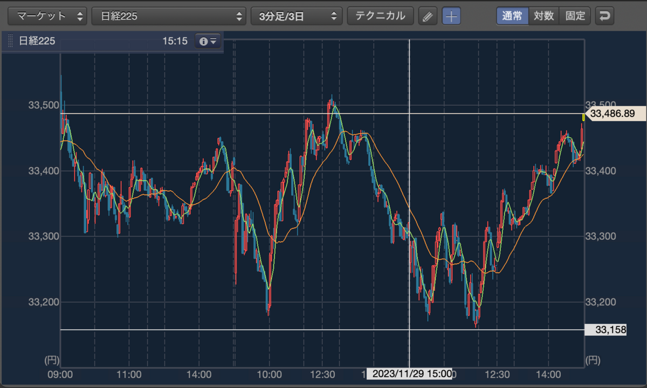Click left axis label 33,500

[43, 105]
